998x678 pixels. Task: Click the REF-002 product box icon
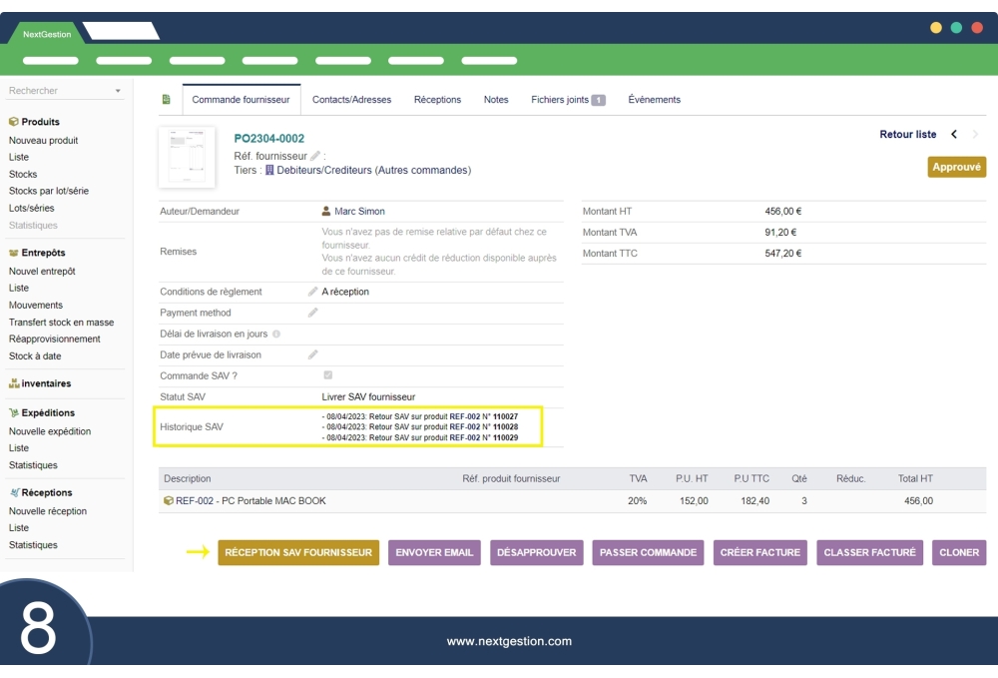click(169, 501)
